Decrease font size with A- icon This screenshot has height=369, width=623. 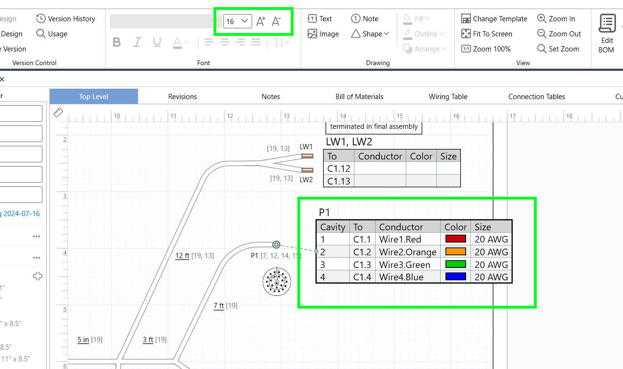[277, 21]
